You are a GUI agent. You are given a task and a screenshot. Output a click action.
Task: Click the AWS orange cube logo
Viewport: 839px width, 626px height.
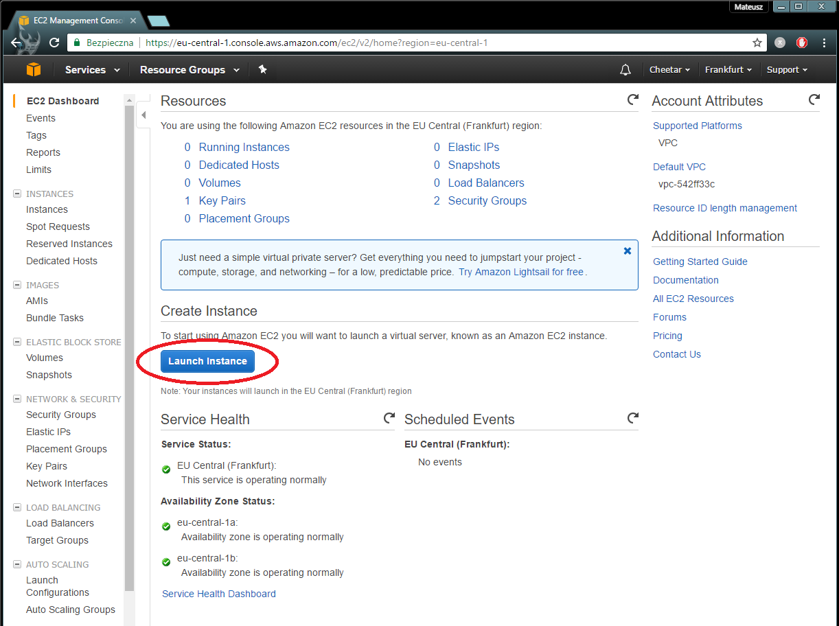pyautogui.click(x=34, y=69)
